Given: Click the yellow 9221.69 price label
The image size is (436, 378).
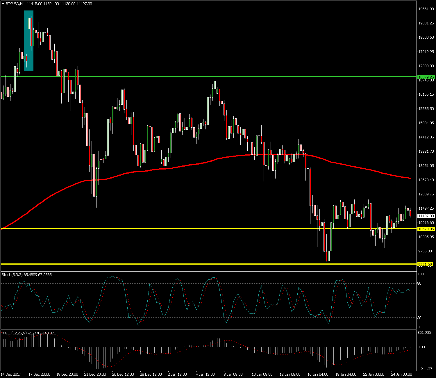Looking at the screenshot, I should [425, 265].
